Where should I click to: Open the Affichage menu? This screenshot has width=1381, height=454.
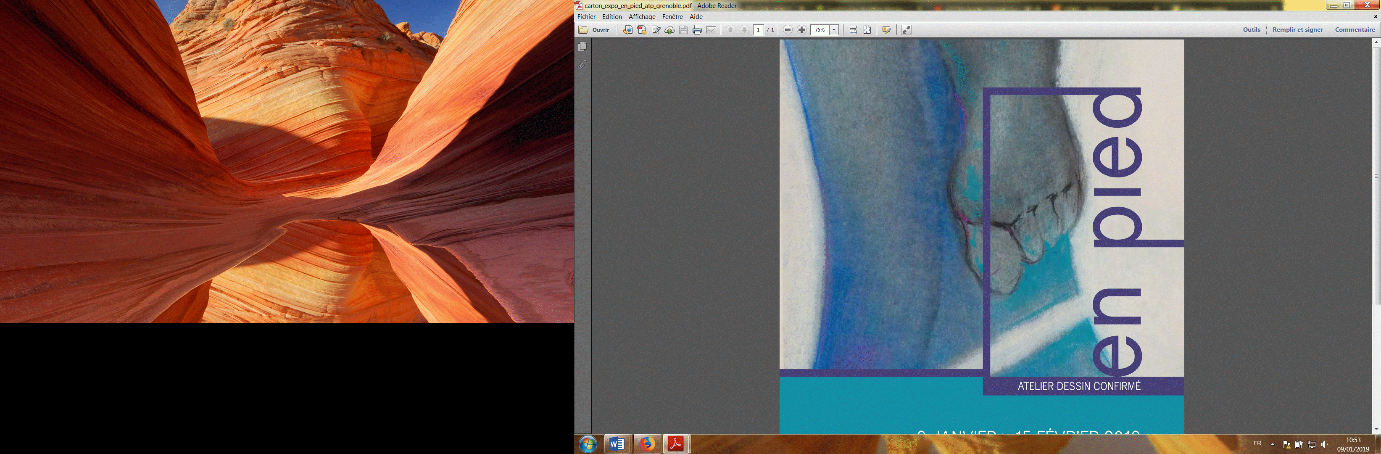point(642,17)
